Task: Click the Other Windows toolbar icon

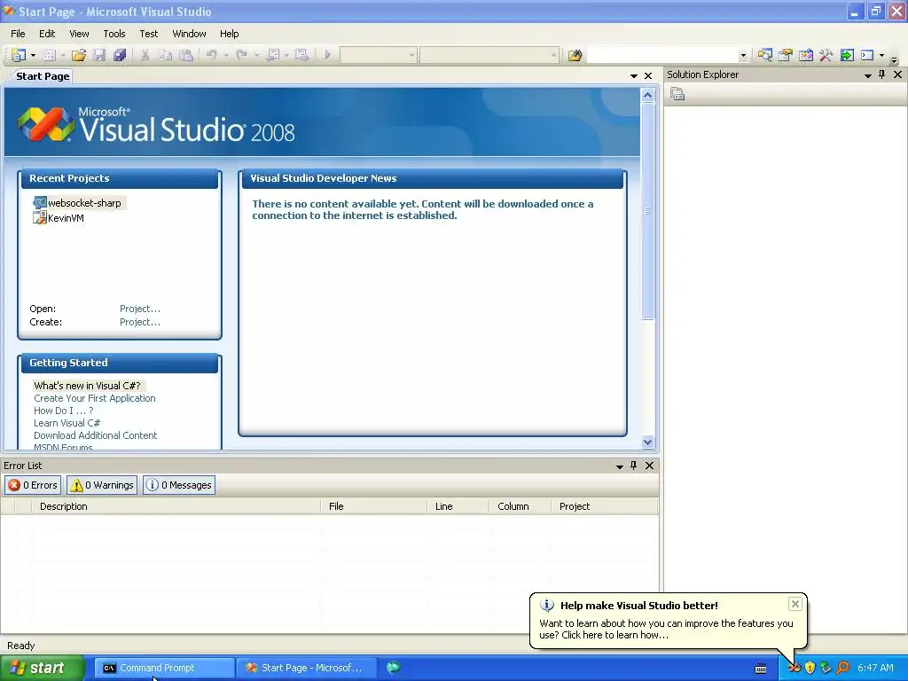Action: 867,55
